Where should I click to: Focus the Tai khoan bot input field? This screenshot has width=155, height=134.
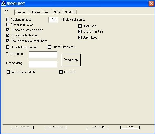43,55
